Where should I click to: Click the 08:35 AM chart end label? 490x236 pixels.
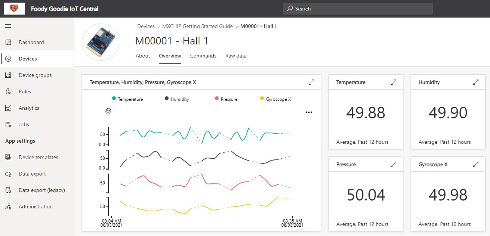292,223
